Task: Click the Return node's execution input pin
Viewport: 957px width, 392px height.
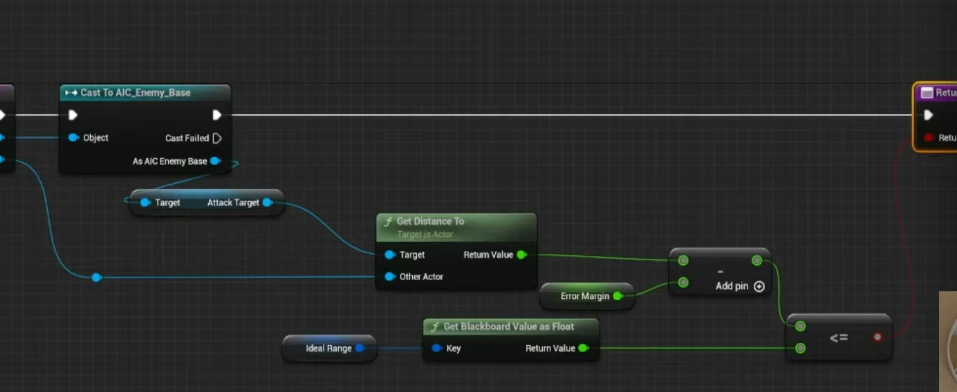Action: pyautogui.click(x=929, y=115)
